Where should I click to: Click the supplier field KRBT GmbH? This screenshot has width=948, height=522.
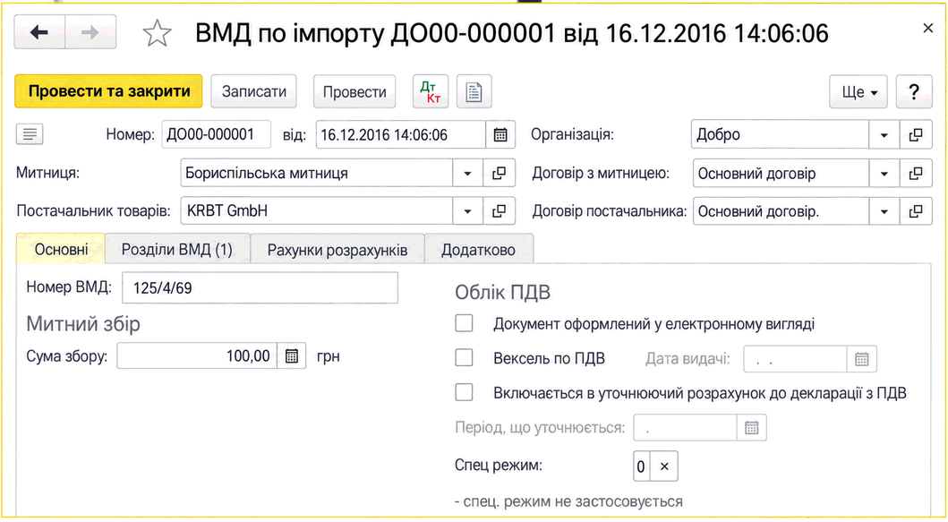(x=317, y=211)
